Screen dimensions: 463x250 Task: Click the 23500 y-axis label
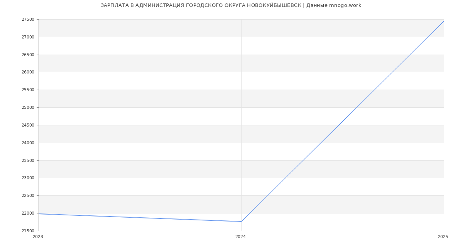coord(28,161)
